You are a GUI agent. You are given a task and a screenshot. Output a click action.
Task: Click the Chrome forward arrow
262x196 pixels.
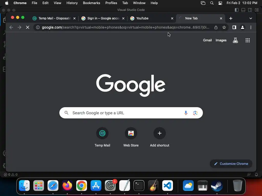(x=19, y=27)
